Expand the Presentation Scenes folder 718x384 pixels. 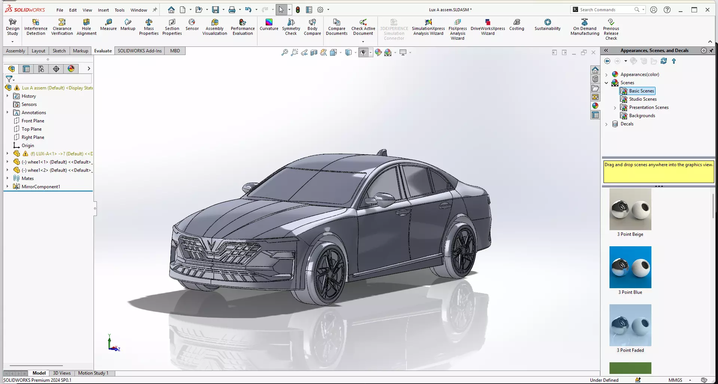pos(615,107)
